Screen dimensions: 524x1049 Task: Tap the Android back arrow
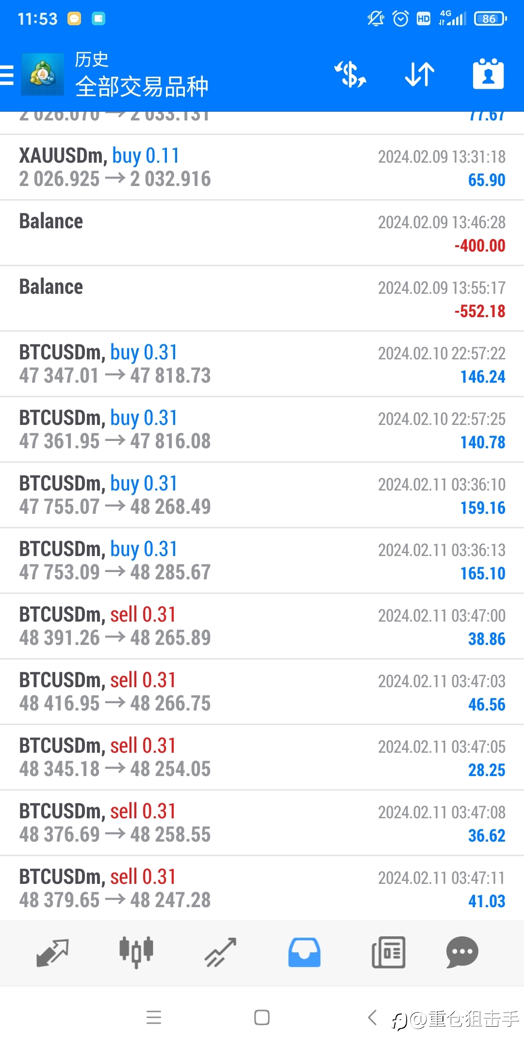[x=372, y=1017]
